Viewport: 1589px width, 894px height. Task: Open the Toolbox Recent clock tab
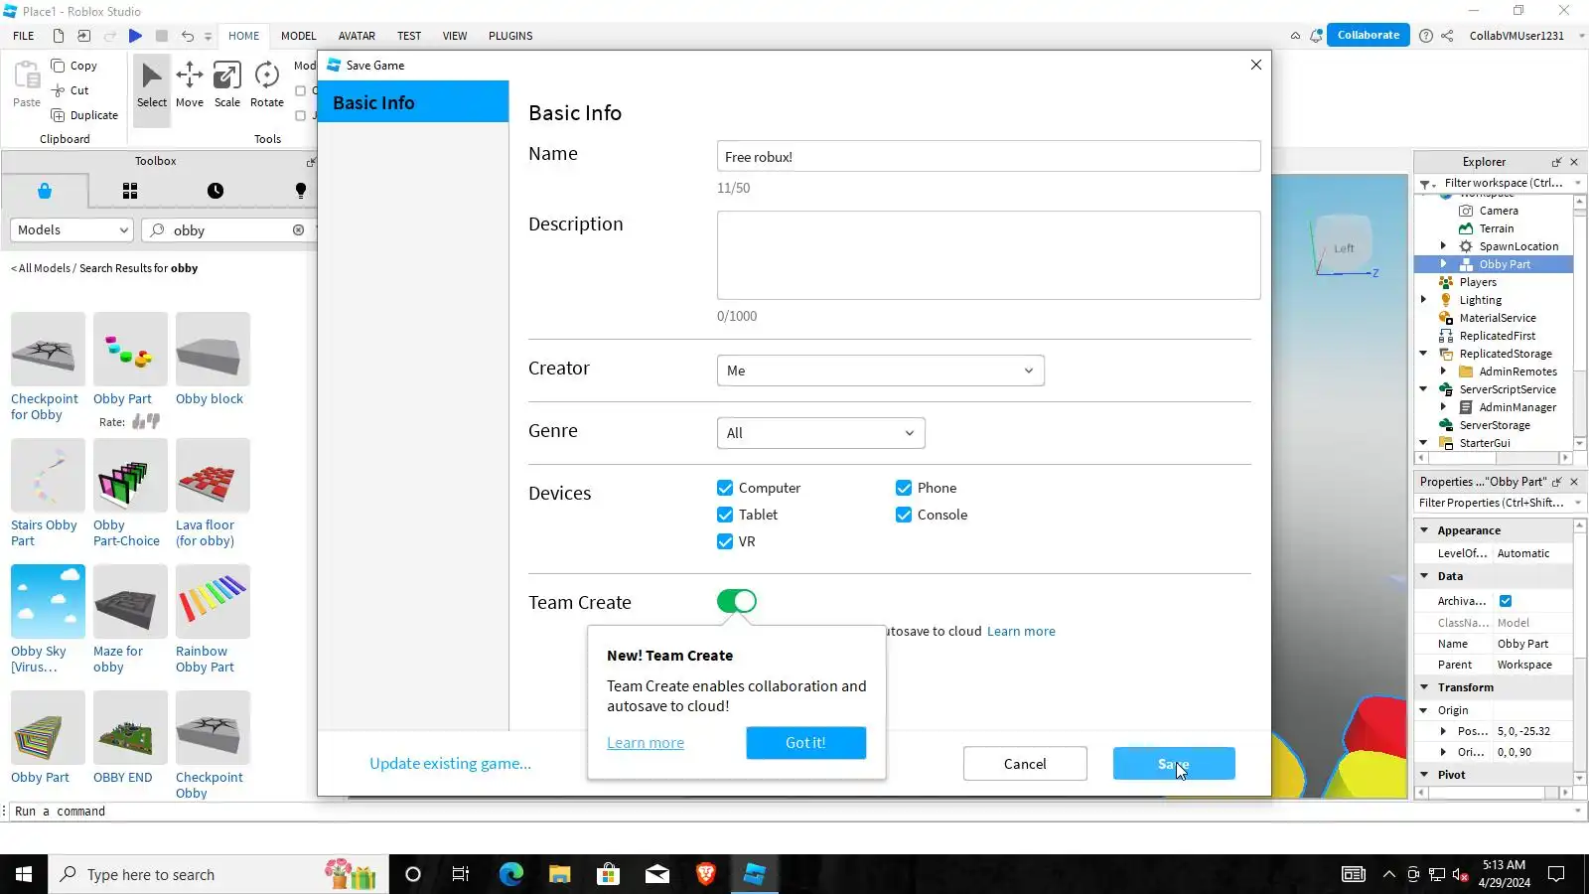click(216, 191)
